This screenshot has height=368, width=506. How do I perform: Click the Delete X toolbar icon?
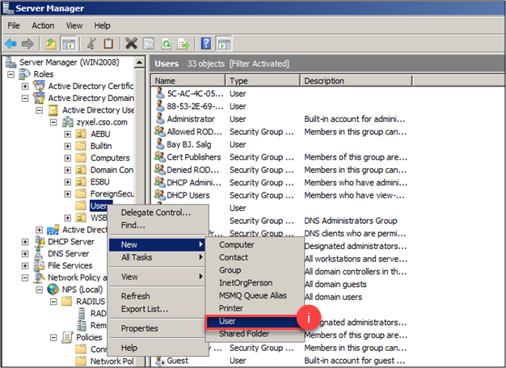click(x=131, y=44)
